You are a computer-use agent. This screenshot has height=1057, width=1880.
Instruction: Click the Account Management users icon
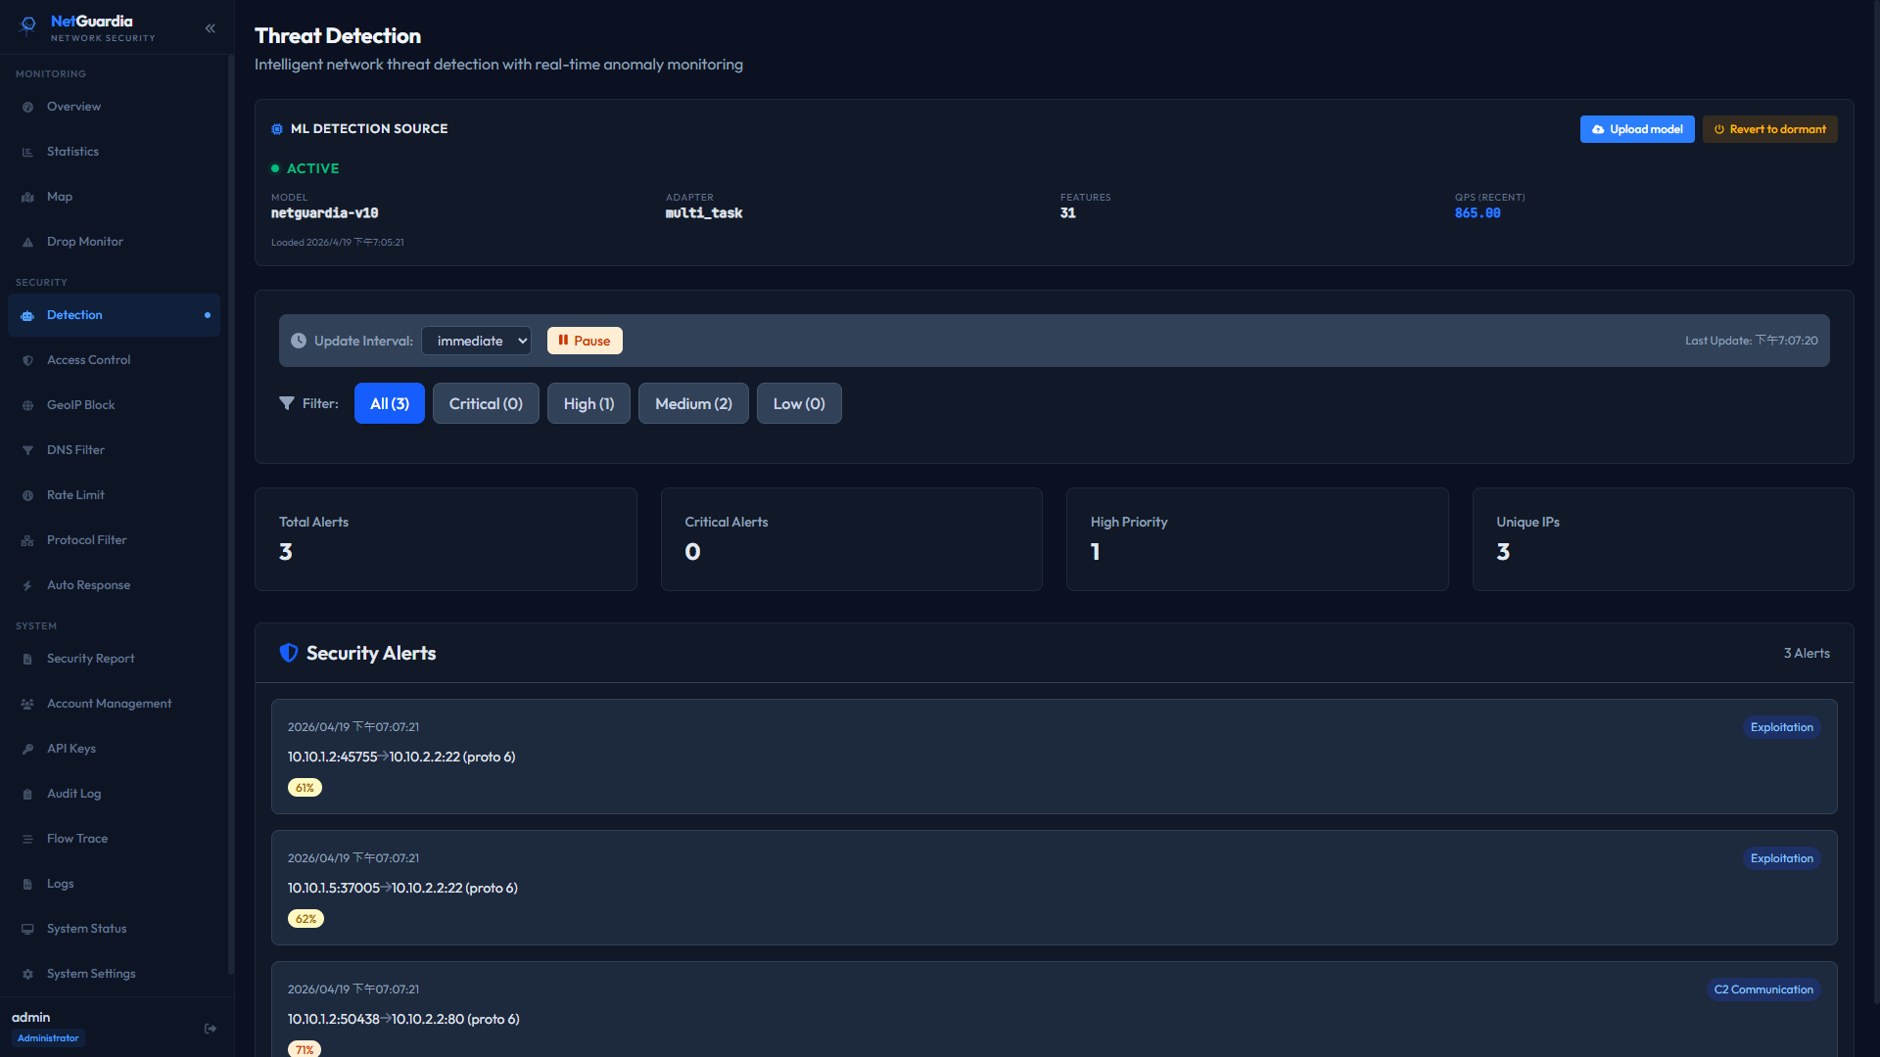click(x=27, y=705)
